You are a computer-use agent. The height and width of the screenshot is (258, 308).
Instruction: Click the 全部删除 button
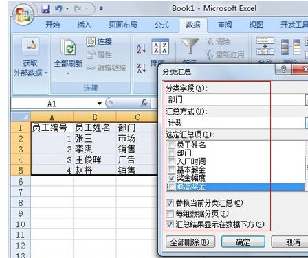pos(190,242)
